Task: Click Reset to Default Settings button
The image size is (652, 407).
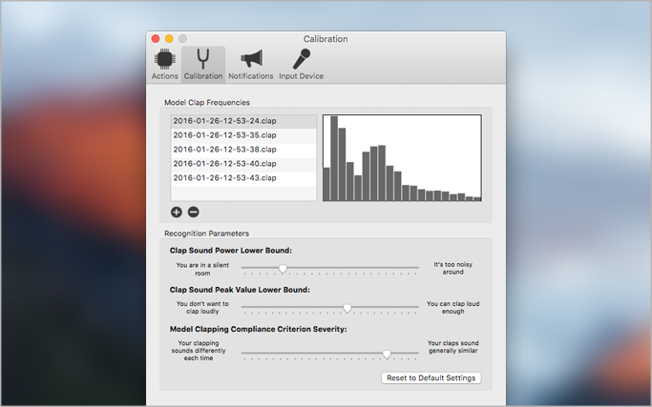Action: 431,377
